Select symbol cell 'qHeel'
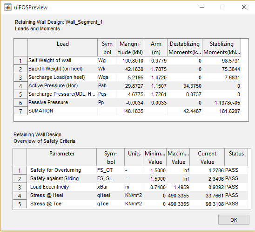 [111, 196]
